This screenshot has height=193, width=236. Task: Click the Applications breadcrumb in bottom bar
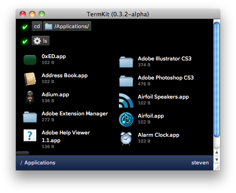40,163
